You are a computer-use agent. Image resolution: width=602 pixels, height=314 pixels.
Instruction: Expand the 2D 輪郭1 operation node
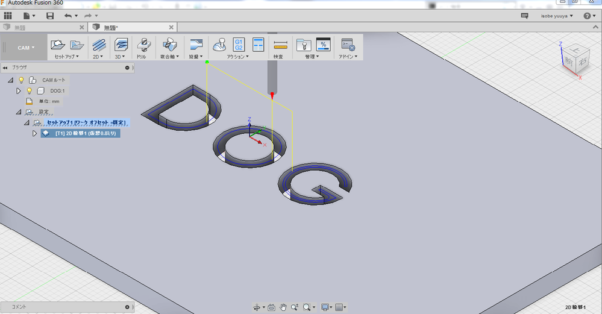click(x=35, y=133)
